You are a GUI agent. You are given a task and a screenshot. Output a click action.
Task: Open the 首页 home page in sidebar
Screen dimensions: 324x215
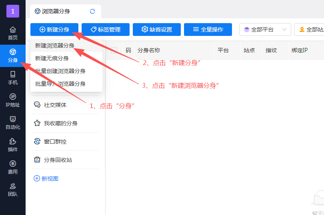point(13,34)
